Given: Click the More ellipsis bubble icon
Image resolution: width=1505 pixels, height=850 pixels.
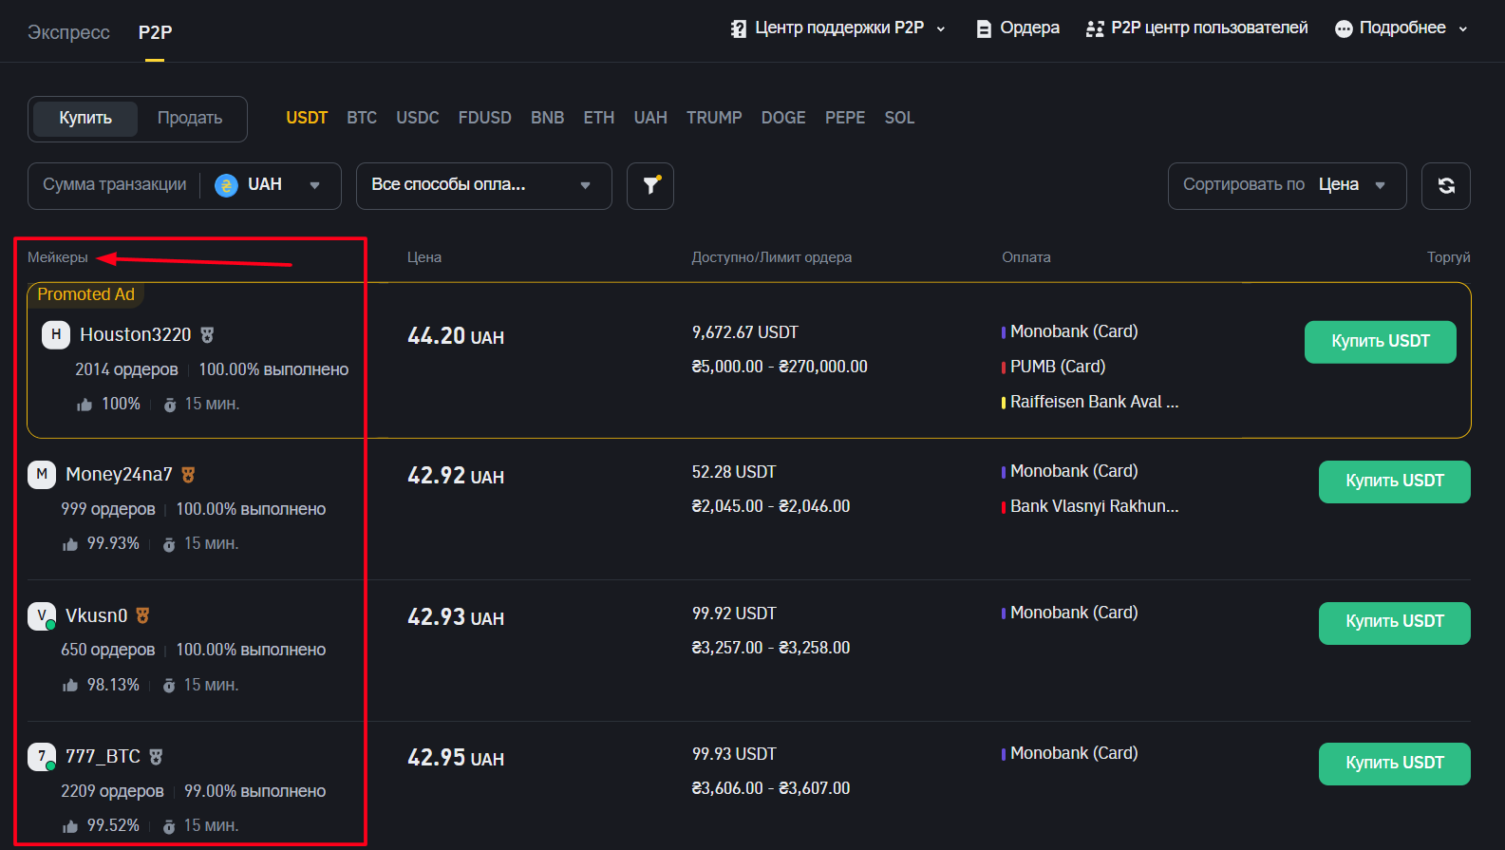Looking at the screenshot, I should point(1344,28).
